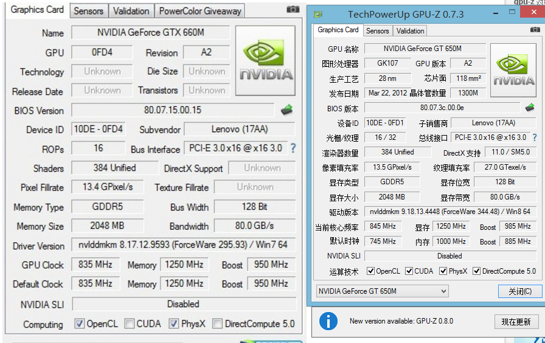Click BIOS Version field 80.07.15.00.15
Screen dimensions: 545x343
tap(173, 110)
